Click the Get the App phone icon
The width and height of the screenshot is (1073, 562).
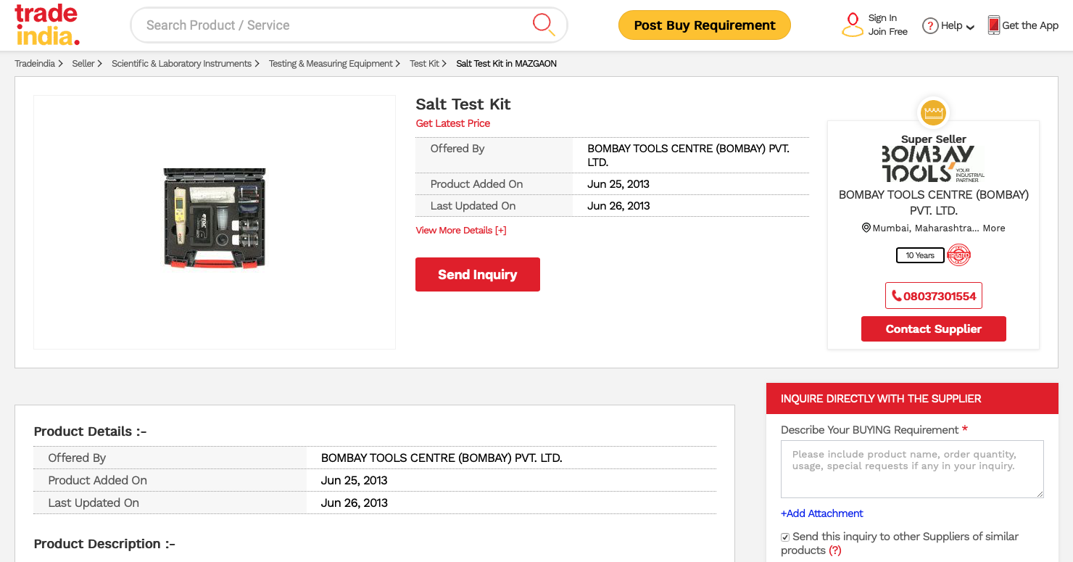point(993,25)
